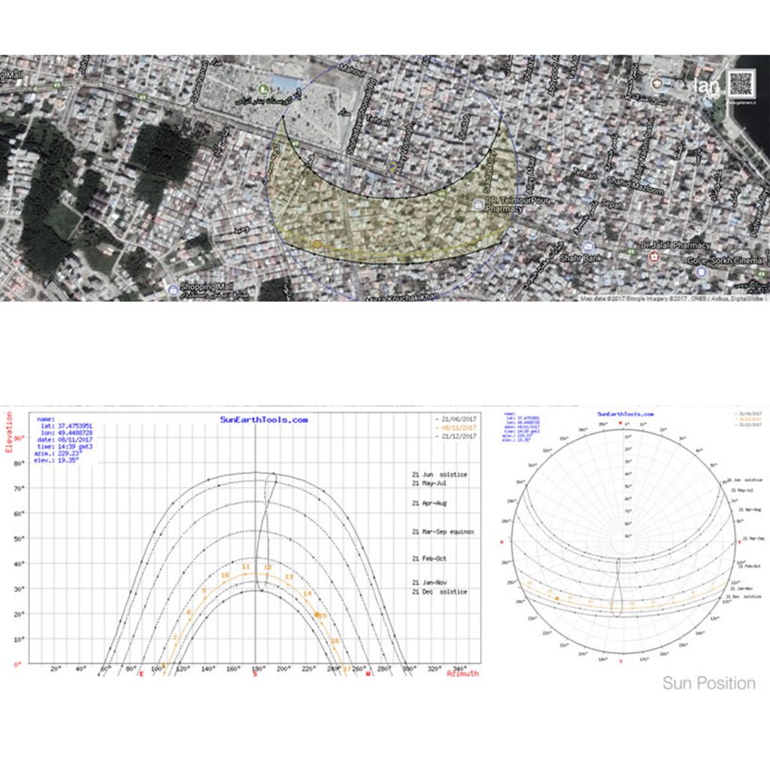This screenshot has height=770, width=770.
Task: Open the SunEarthTools.com link above the polar chart
Action: (625, 414)
